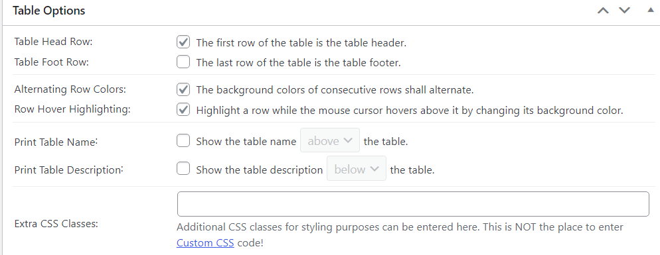Open the table name position 'above' dropdown
Viewport: 660px width, 255px height.
pyautogui.click(x=330, y=140)
